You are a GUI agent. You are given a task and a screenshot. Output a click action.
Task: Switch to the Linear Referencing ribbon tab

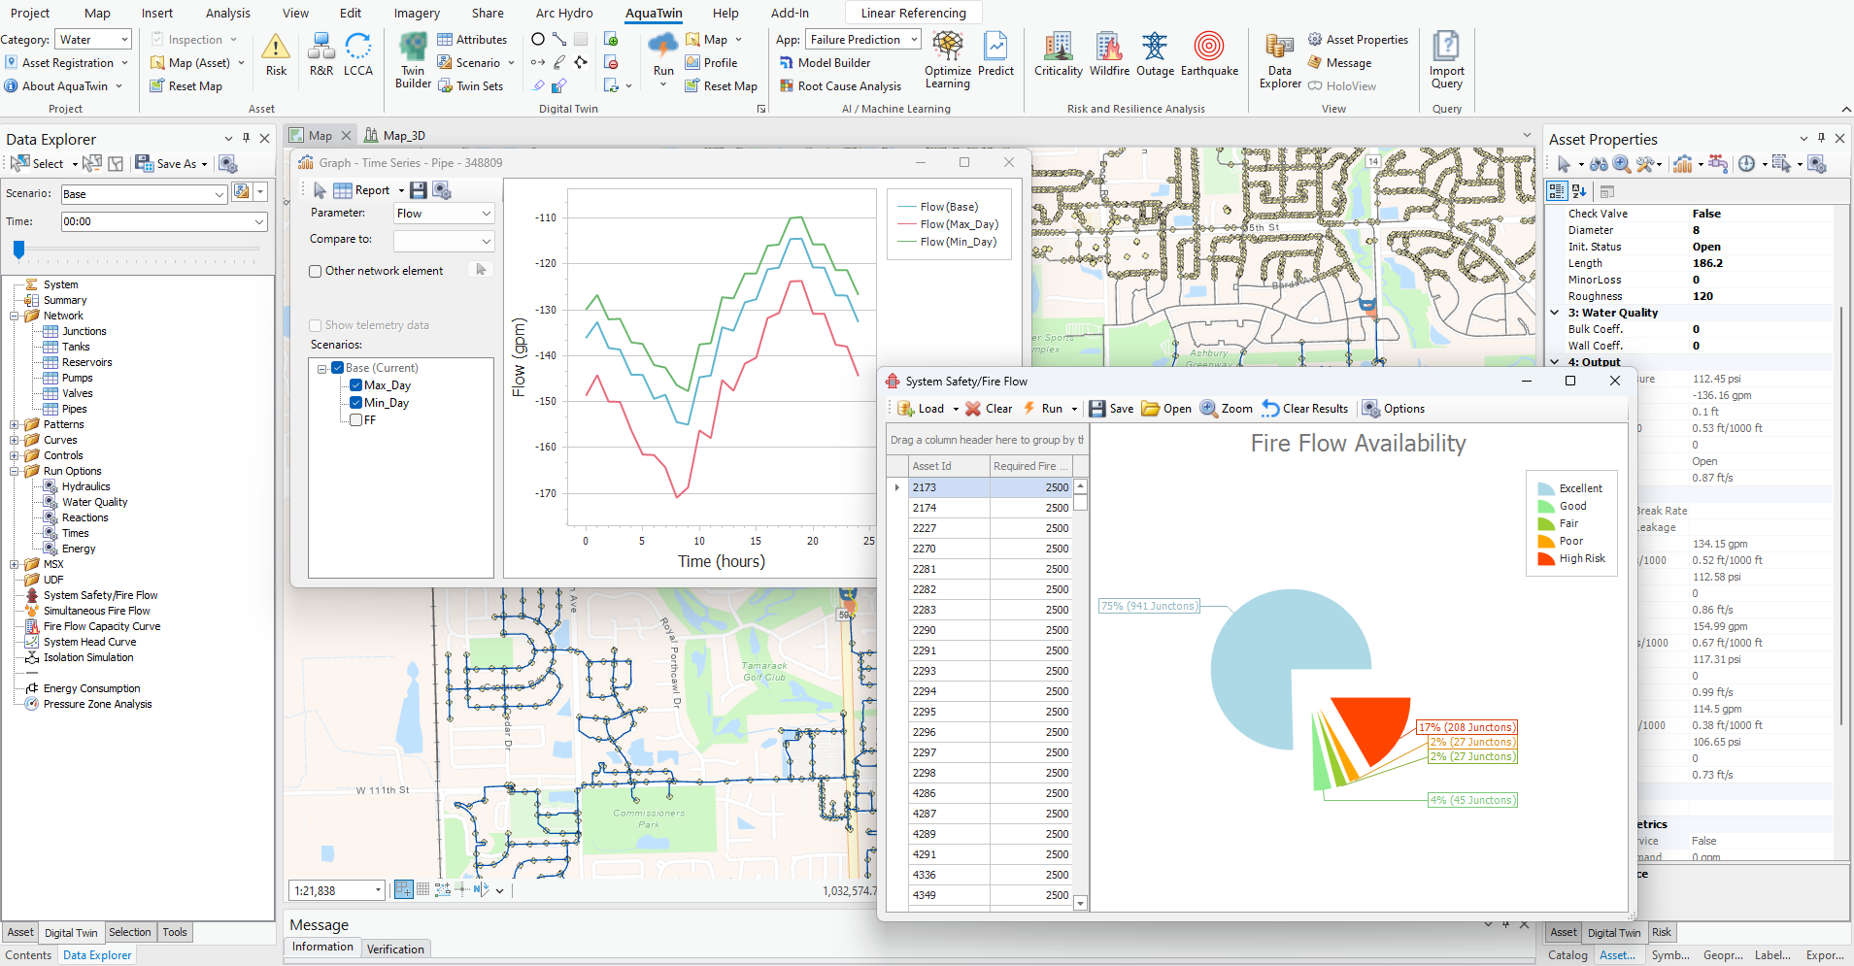(x=913, y=14)
